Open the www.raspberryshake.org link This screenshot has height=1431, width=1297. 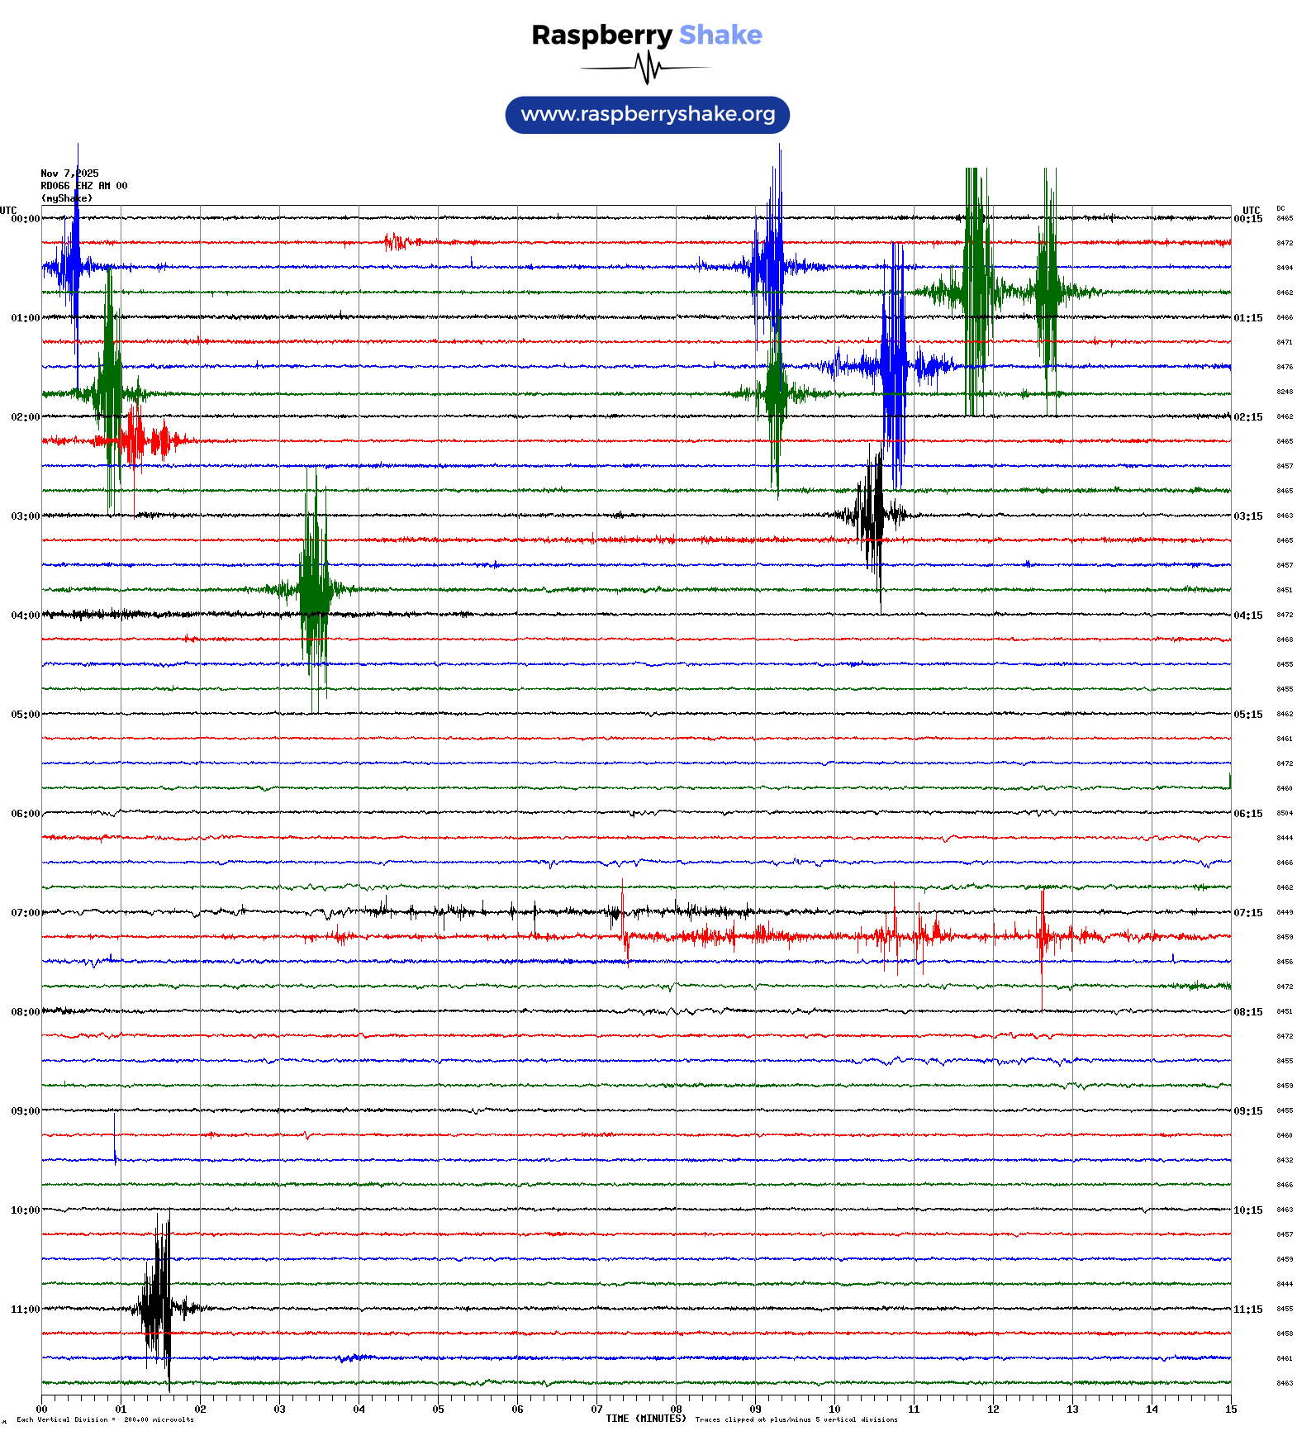coord(647,115)
